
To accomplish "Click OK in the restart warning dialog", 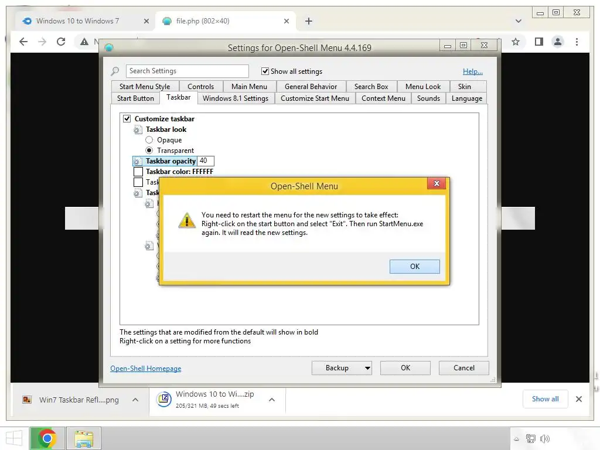I will (x=414, y=267).
